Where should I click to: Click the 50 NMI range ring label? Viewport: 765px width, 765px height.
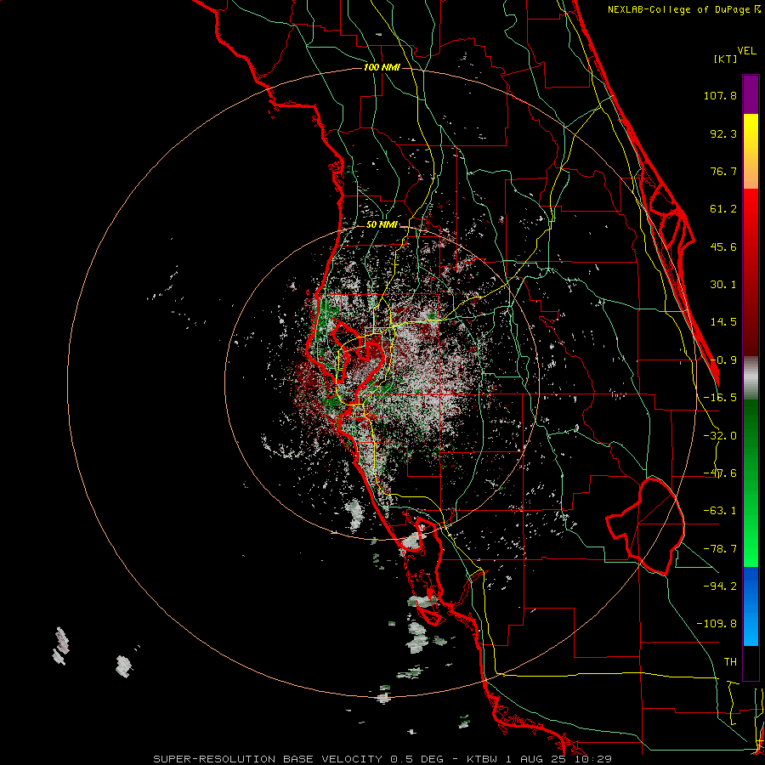[382, 225]
